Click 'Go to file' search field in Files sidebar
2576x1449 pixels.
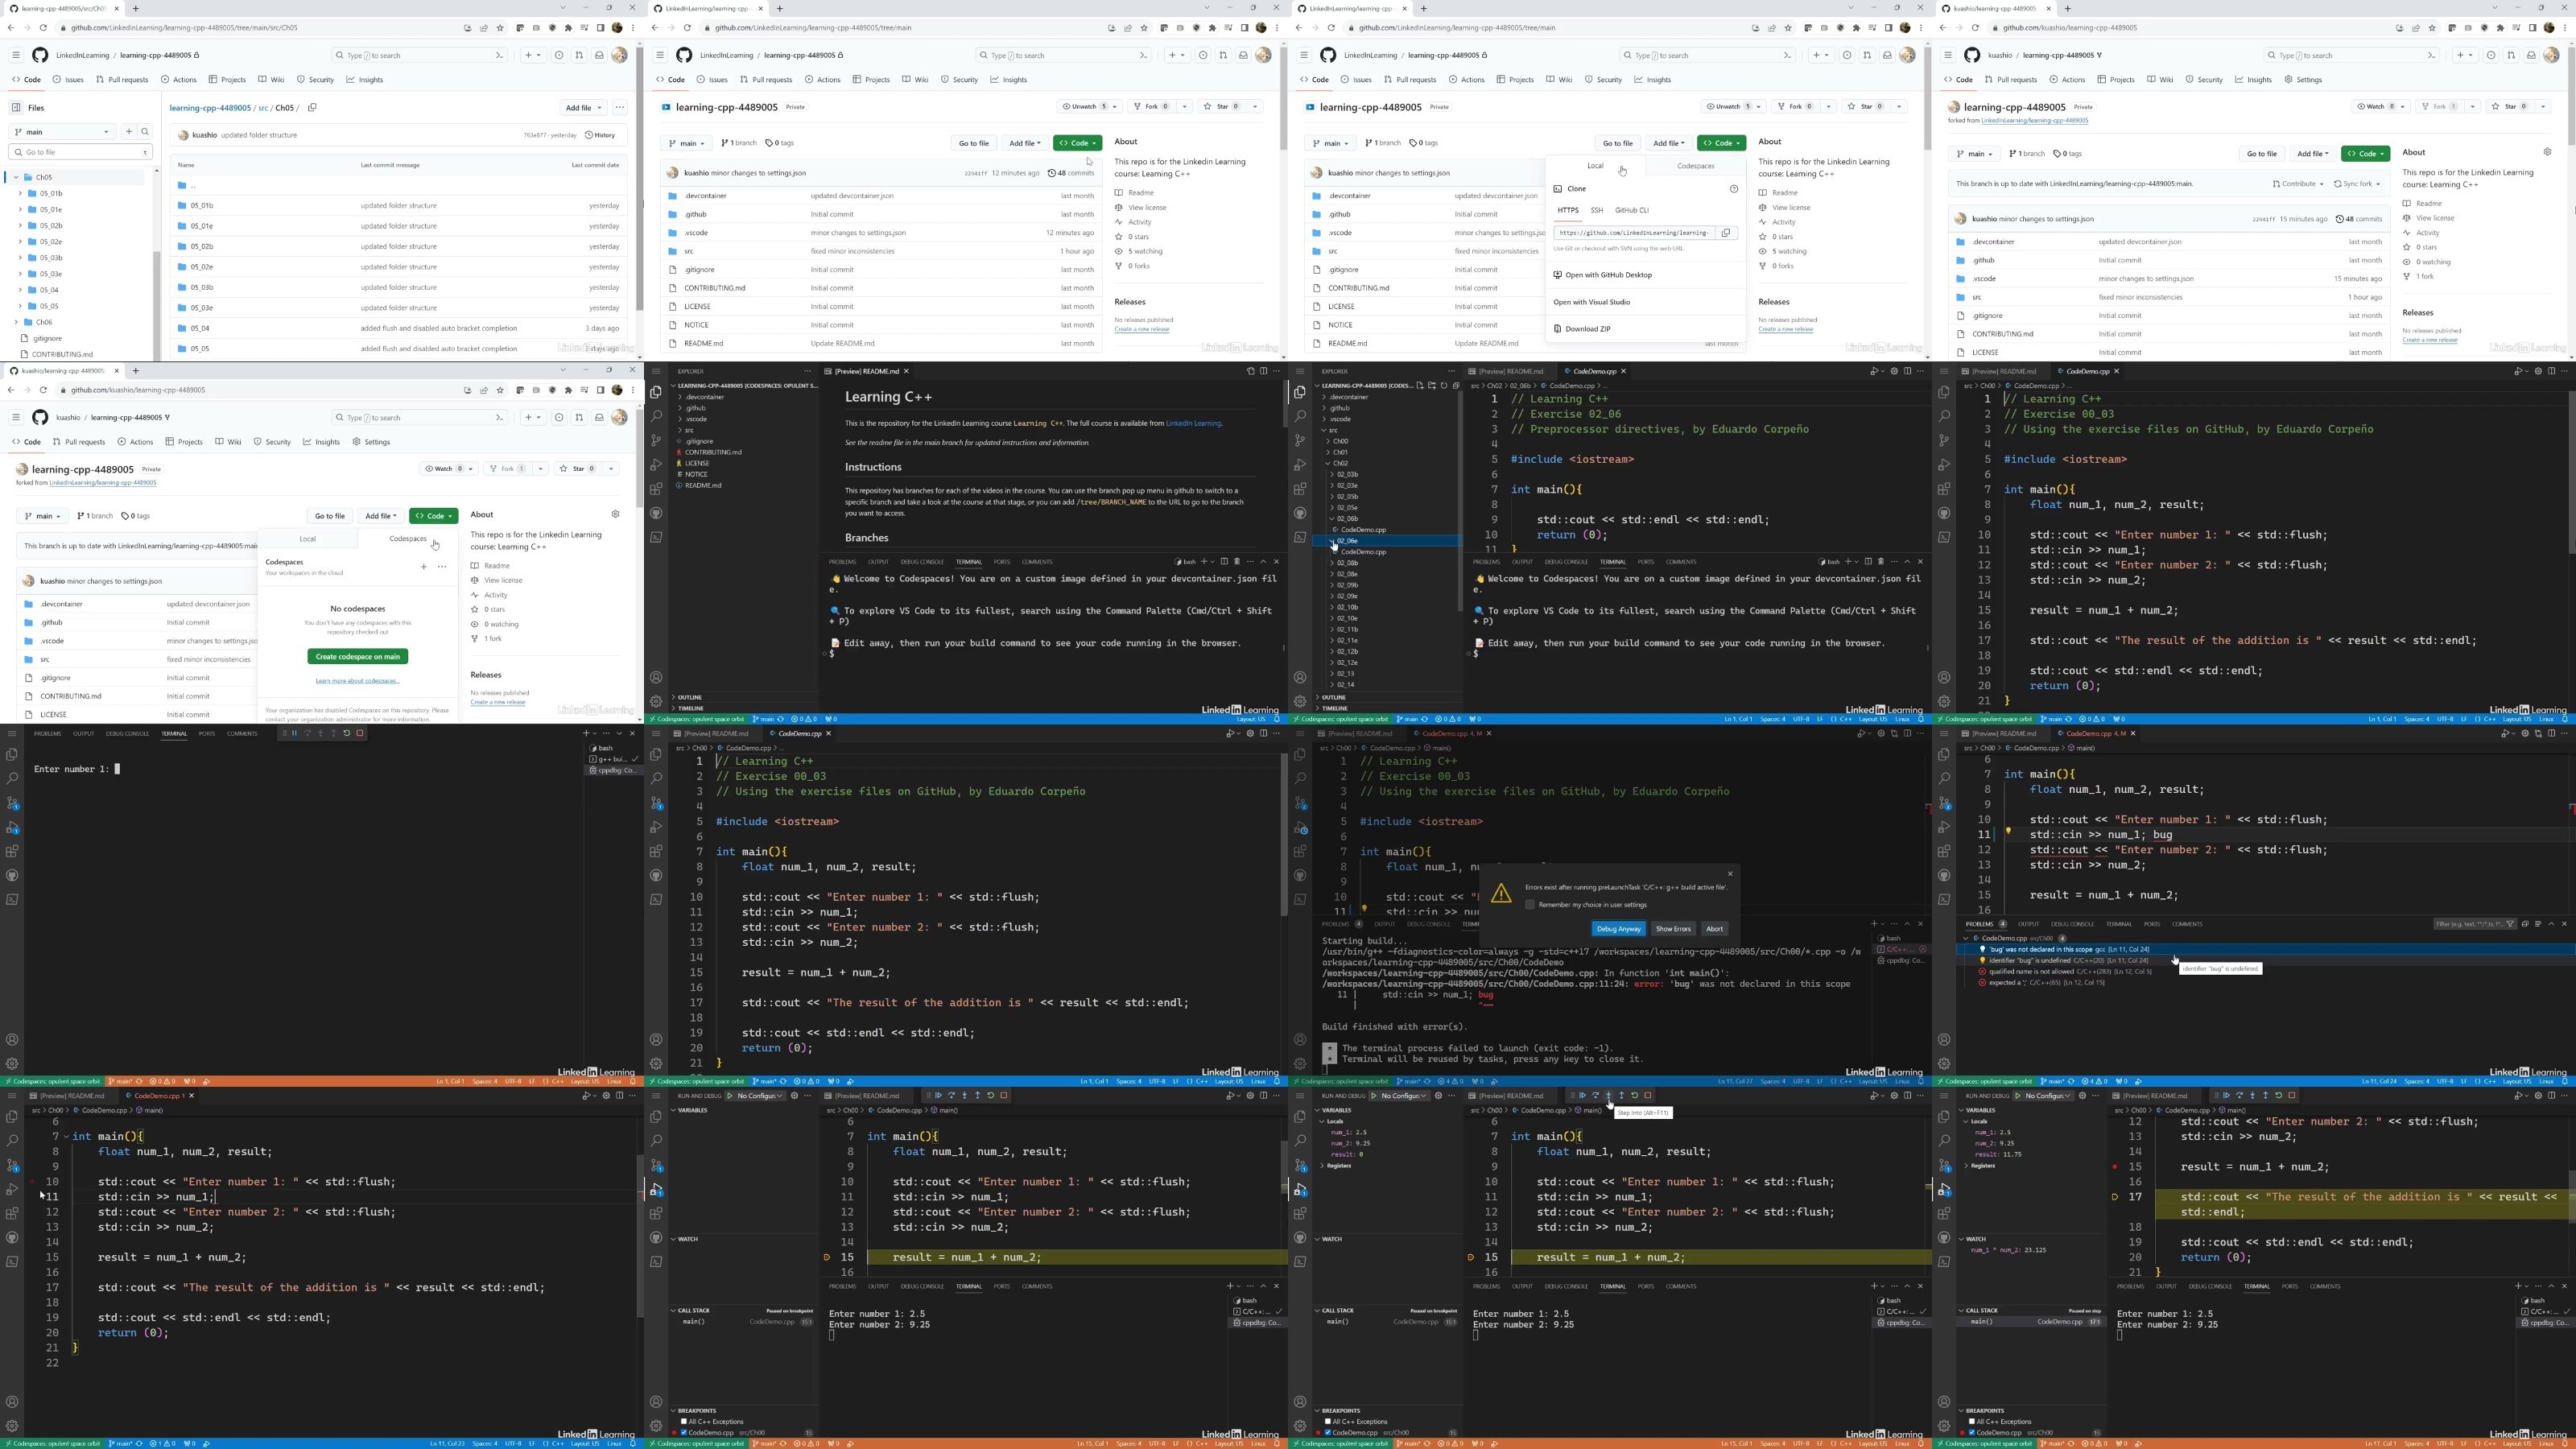[80, 152]
